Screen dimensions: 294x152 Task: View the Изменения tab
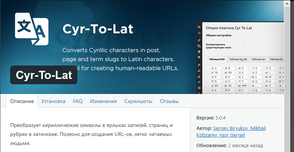pos(103,101)
